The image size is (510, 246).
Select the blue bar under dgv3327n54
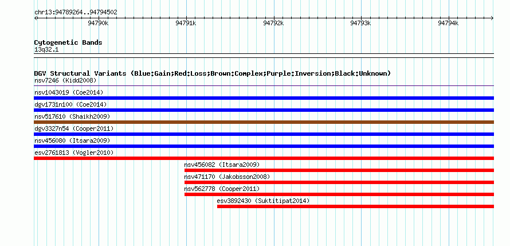click(264, 134)
